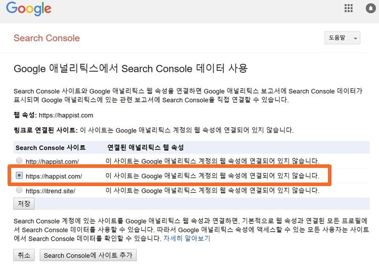Choose the https://itrend.site/ radio button
Image resolution: width=379 pixels, height=267 pixels.
coord(19,191)
